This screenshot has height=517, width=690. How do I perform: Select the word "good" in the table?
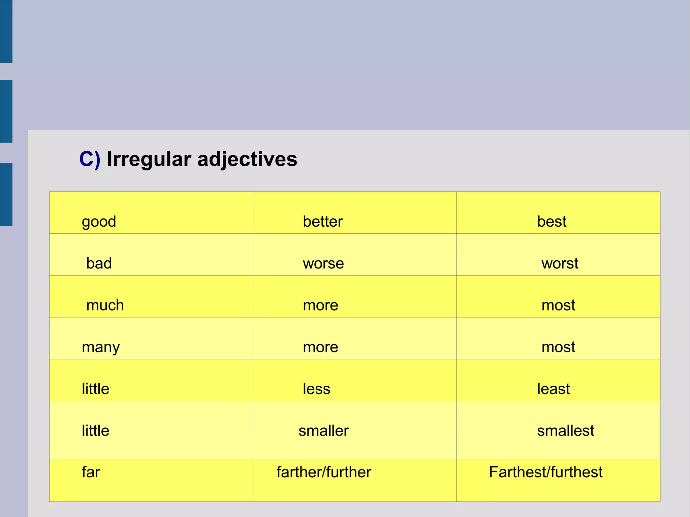click(x=99, y=222)
